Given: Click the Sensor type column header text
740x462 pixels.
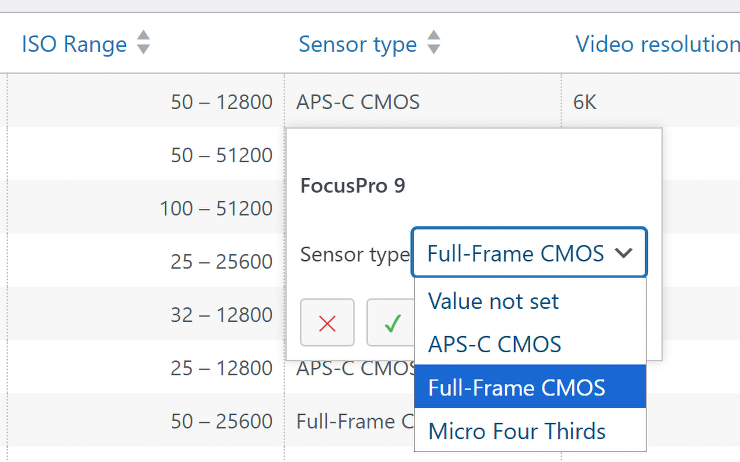Looking at the screenshot, I should (357, 44).
